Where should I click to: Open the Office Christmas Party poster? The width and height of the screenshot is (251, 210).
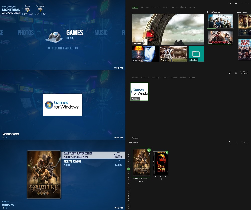click(245, 49)
